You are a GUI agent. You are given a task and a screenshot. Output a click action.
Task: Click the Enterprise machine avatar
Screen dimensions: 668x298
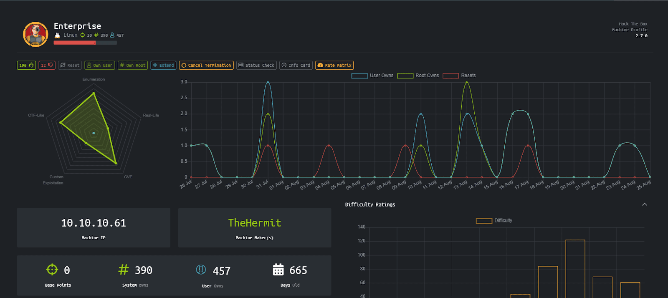(x=35, y=34)
